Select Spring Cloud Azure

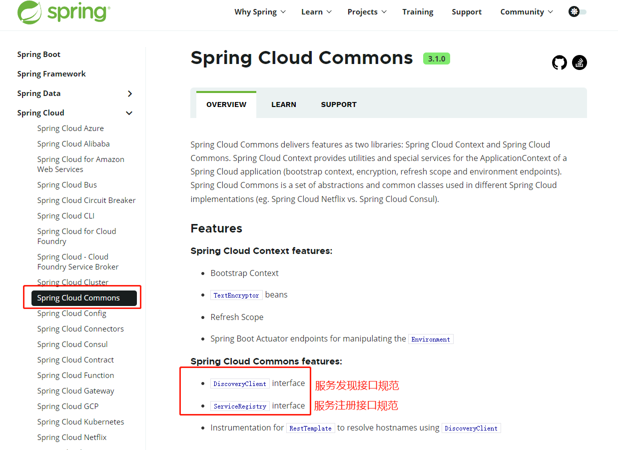(x=70, y=128)
